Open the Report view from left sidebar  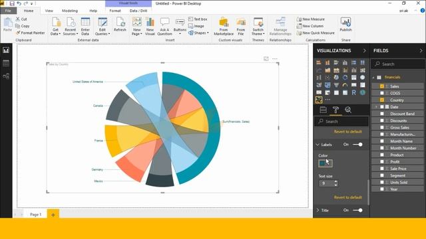click(6, 50)
